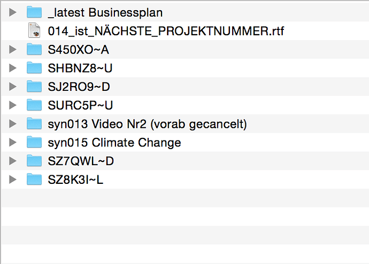This screenshot has height=264, width=369.
Task: Click the syn015 Climate Change folder icon
Action: [x=34, y=143]
